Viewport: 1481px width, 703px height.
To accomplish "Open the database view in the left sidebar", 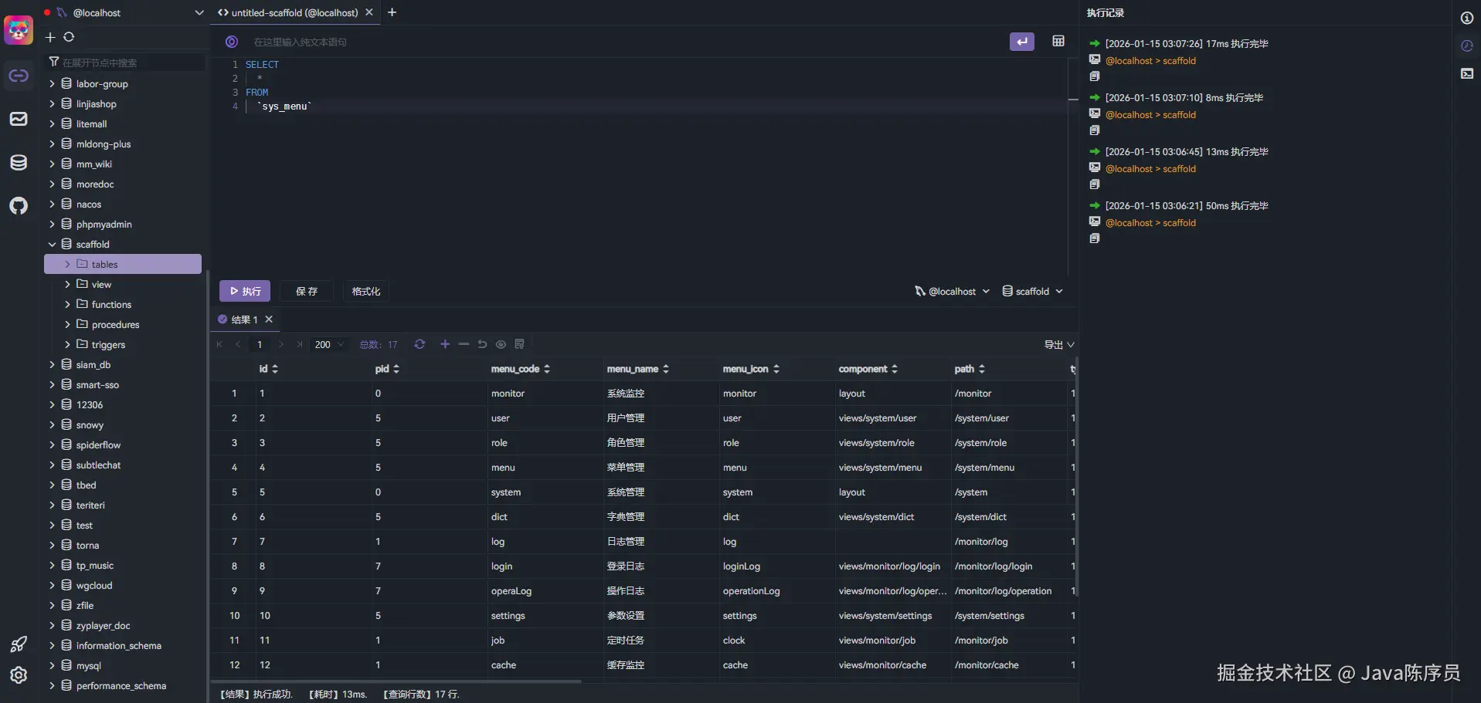I will click(x=19, y=162).
